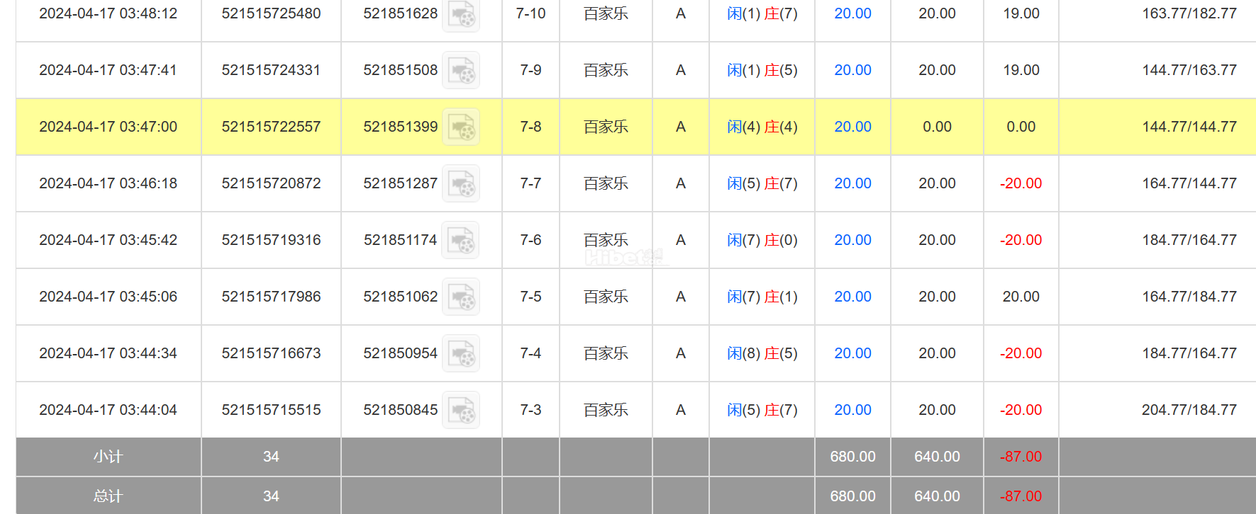Click timestamp 2024-04-17 03:44:04

pyautogui.click(x=108, y=410)
